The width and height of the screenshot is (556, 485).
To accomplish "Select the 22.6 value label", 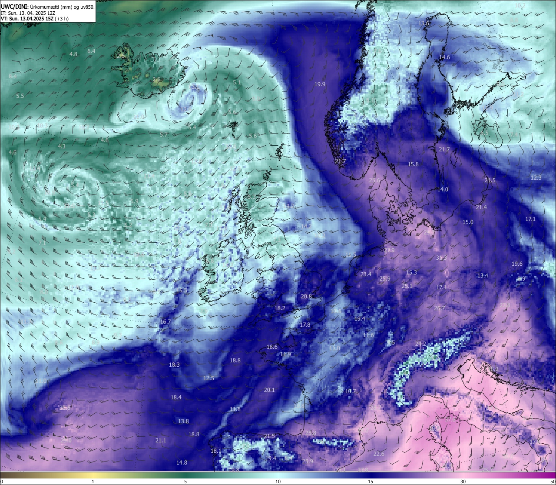I will (379, 454).
